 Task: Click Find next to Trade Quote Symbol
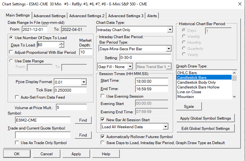coord(83,135)
